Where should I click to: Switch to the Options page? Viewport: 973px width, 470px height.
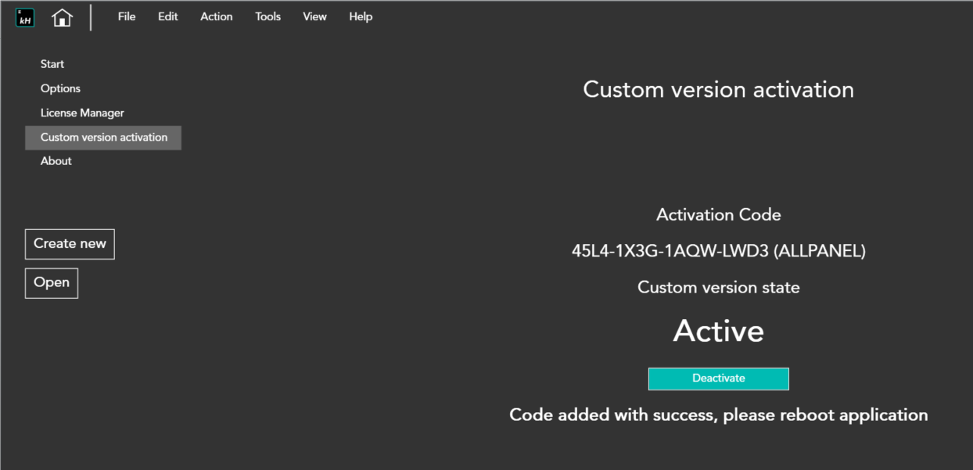pyautogui.click(x=60, y=88)
